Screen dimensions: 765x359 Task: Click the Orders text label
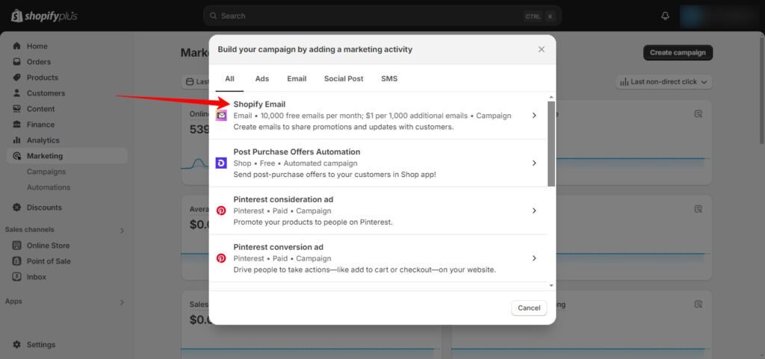tap(39, 62)
